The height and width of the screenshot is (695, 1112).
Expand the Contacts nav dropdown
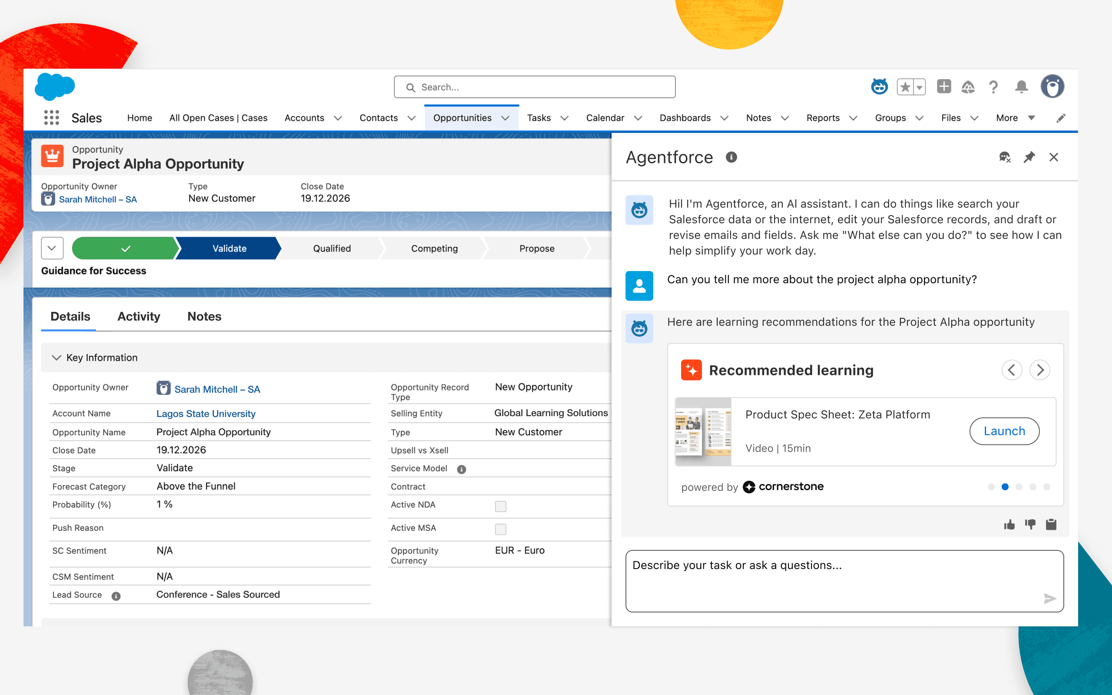click(412, 118)
